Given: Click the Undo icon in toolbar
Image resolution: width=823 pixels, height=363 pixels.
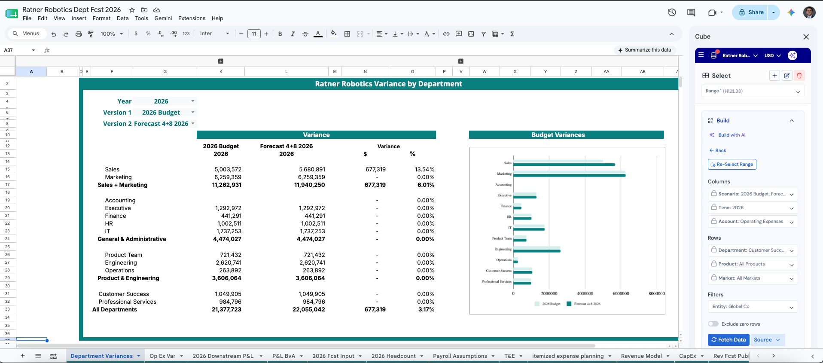Looking at the screenshot, I should click(x=54, y=34).
